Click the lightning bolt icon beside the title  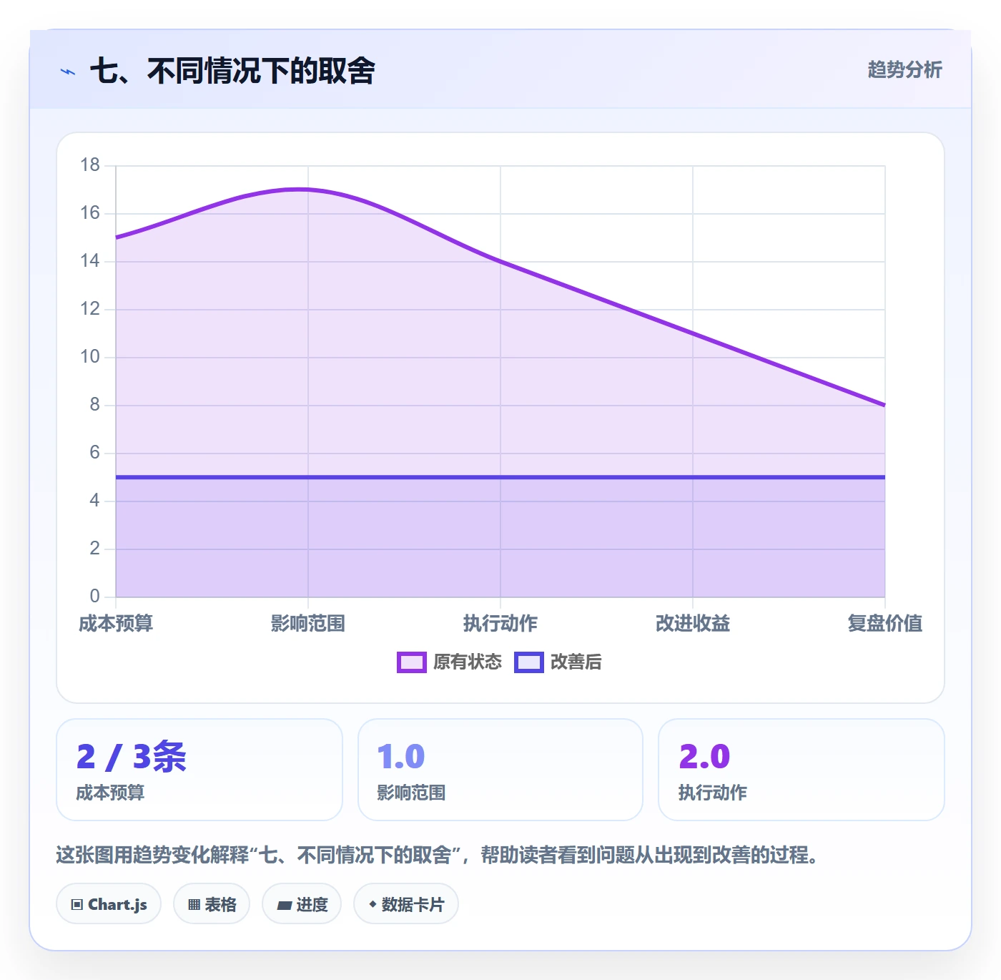coord(68,72)
